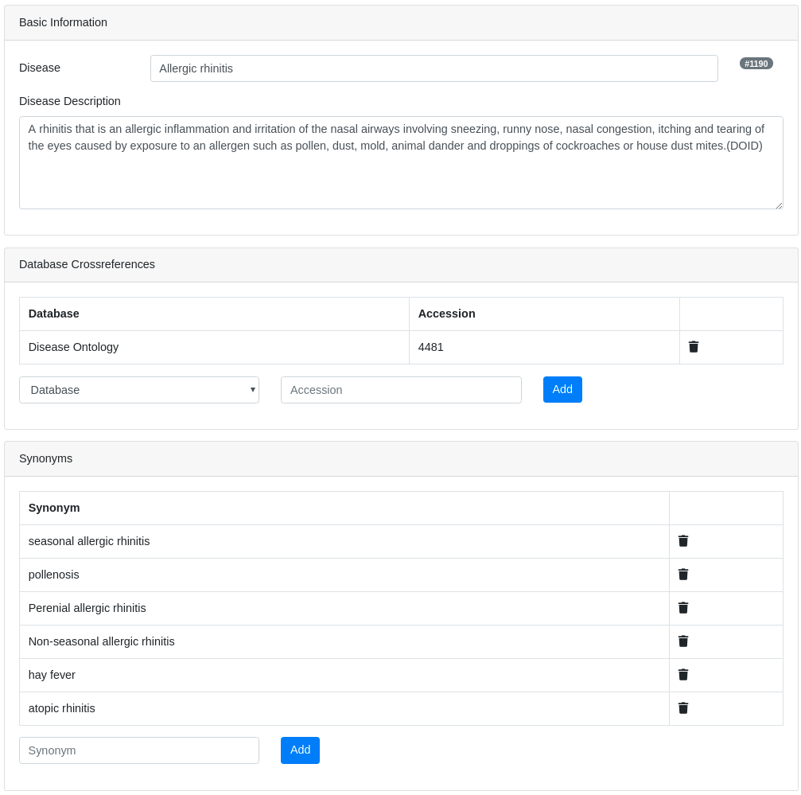
Task: Delete the hay fever synonym
Action: pos(683,675)
